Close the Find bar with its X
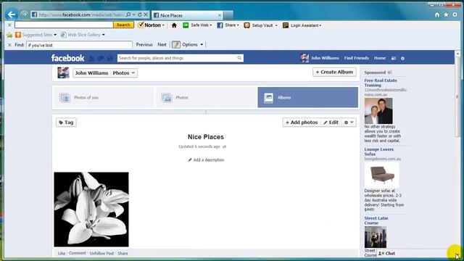This screenshot has width=464, height=261. click(9, 45)
